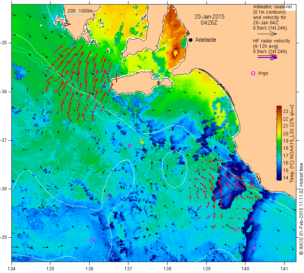This screenshot has height=273, width=304.
Task: Click the longitude axis label '138'
Action: pyautogui.click(x=167, y=269)
